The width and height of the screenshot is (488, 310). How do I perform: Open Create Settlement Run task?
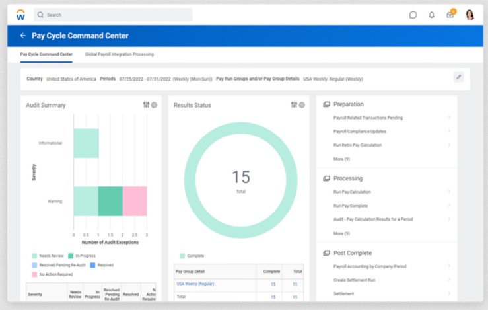(354, 280)
